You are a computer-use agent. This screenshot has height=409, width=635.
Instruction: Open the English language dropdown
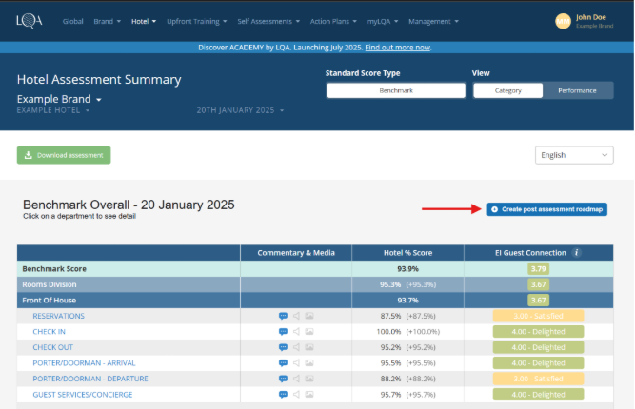click(x=574, y=155)
